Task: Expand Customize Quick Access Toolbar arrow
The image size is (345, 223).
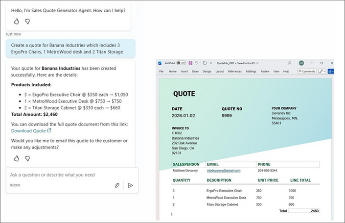Action: click(211, 63)
